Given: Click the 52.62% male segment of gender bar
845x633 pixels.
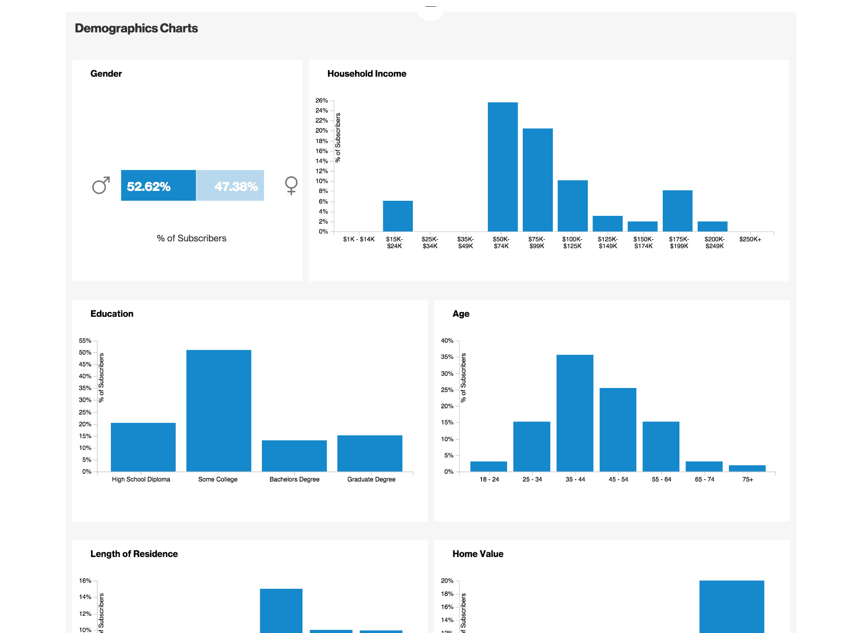Looking at the screenshot, I should tap(156, 185).
